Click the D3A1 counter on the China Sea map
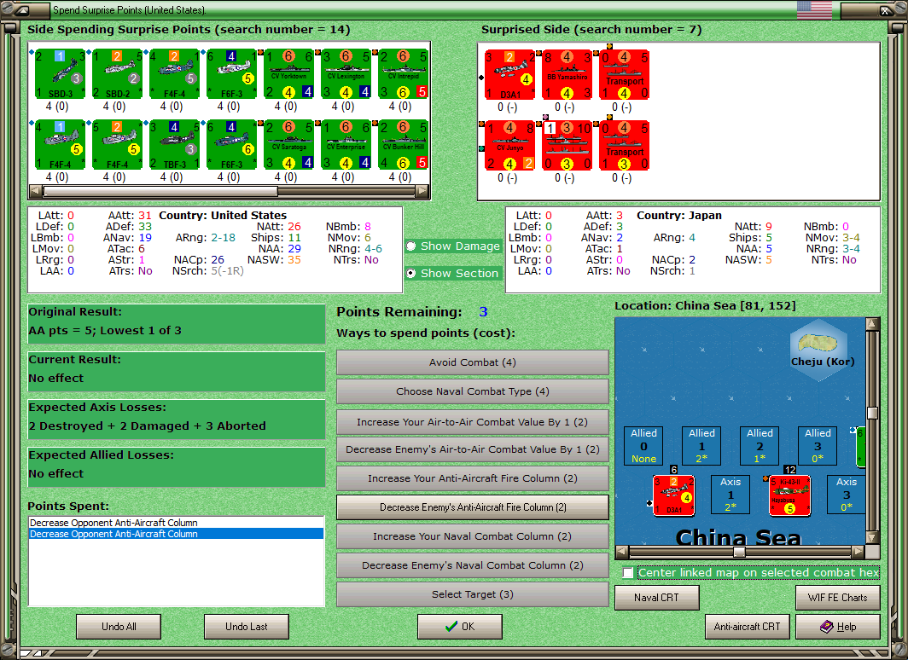The width and height of the screenshot is (908, 660). pyautogui.click(x=674, y=495)
